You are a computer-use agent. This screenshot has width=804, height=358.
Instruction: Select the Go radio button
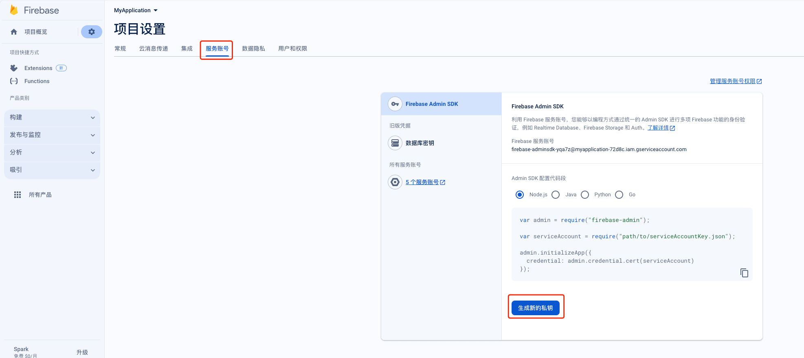click(x=619, y=195)
